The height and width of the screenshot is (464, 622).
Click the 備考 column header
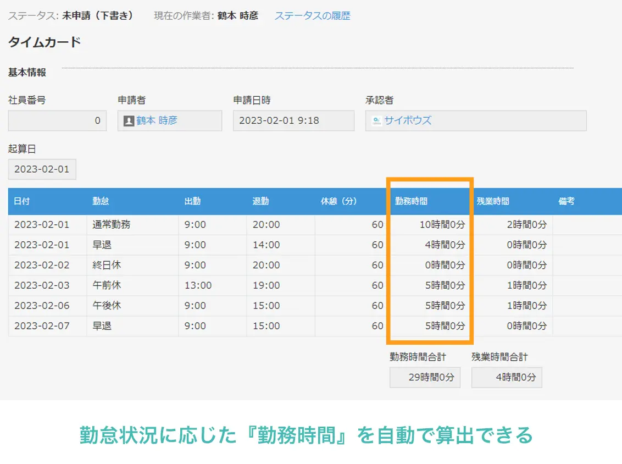[566, 201]
